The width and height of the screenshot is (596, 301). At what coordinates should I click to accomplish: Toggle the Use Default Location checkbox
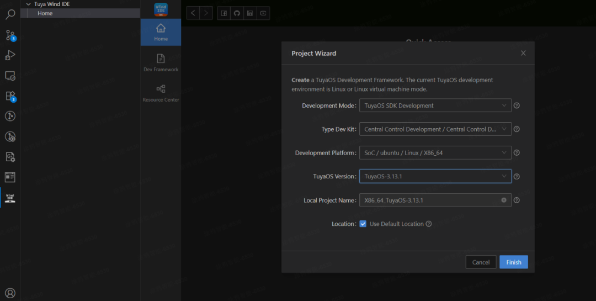click(363, 224)
